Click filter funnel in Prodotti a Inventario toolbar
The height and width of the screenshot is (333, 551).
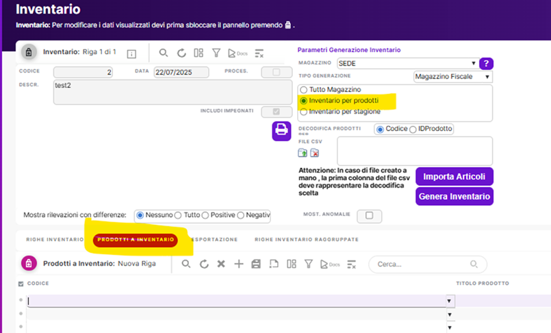pyautogui.click(x=308, y=264)
